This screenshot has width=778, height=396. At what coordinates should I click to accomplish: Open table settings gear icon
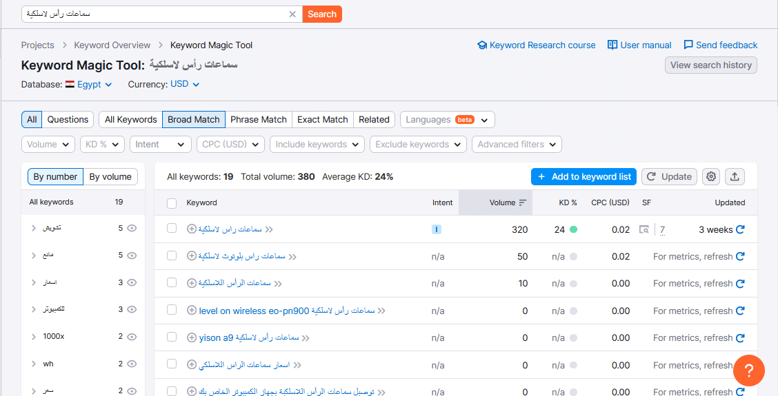[x=711, y=176]
